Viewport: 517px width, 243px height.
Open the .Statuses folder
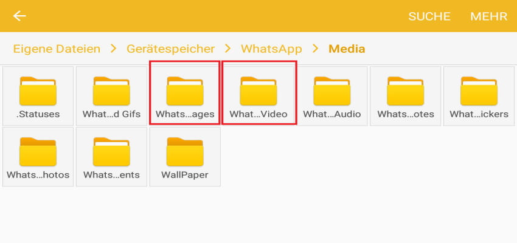tap(38, 95)
